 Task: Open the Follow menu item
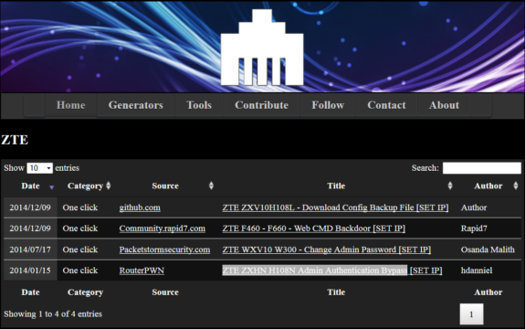[328, 105]
